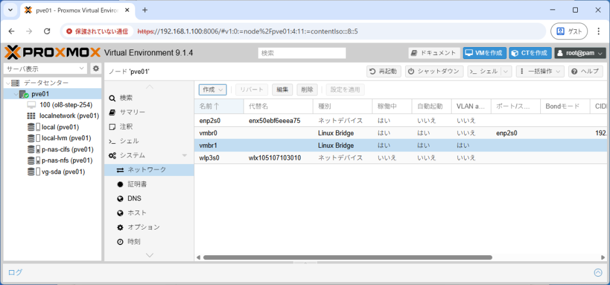
Task: Open the DNS settings page
Action: coord(134,199)
